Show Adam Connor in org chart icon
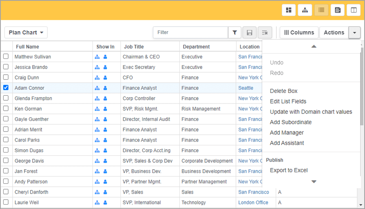Image resolution: width=365 pixels, height=209 pixels. point(97,88)
